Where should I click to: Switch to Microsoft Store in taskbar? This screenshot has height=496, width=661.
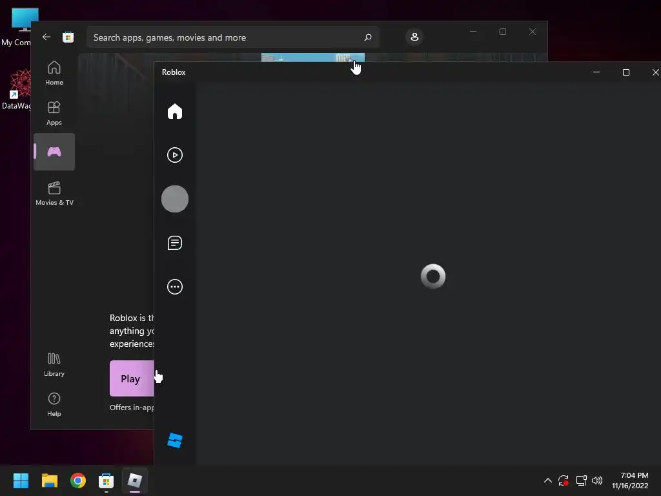106,480
